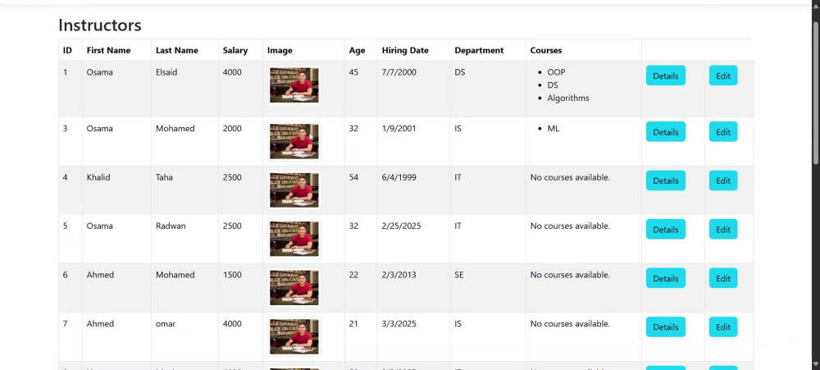
Task: Click the Age column header
Action: tap(358, 50)
